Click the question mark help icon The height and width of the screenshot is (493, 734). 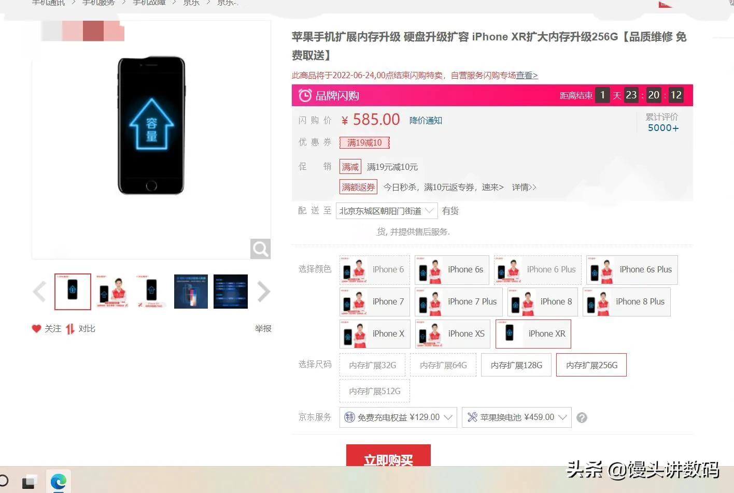[582, 417]
